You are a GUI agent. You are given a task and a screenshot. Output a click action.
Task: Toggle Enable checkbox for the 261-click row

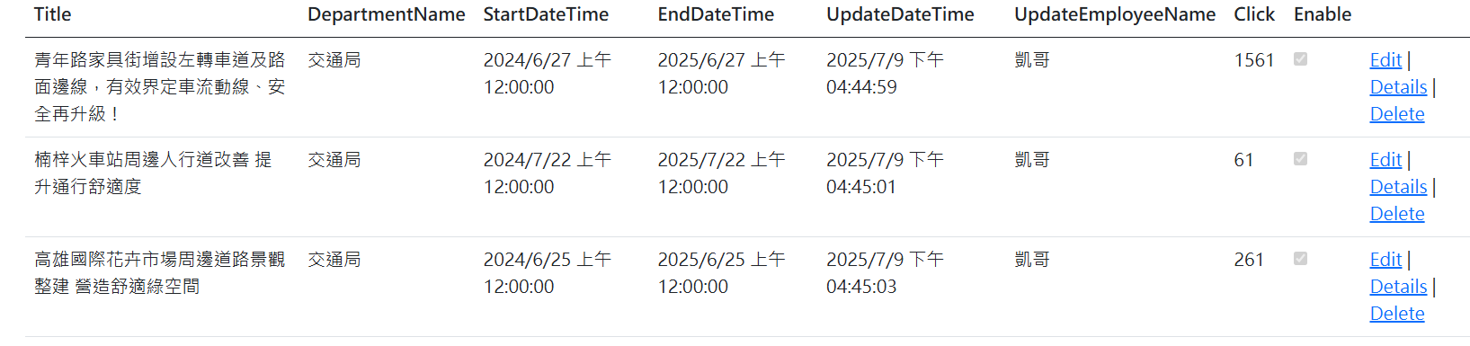pos(1300,259)
